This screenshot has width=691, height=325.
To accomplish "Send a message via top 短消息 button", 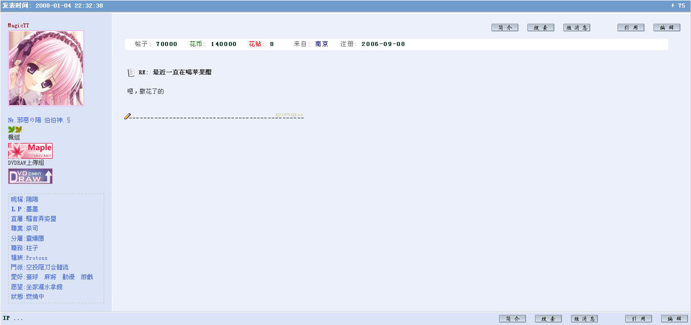I will (577, 28).
